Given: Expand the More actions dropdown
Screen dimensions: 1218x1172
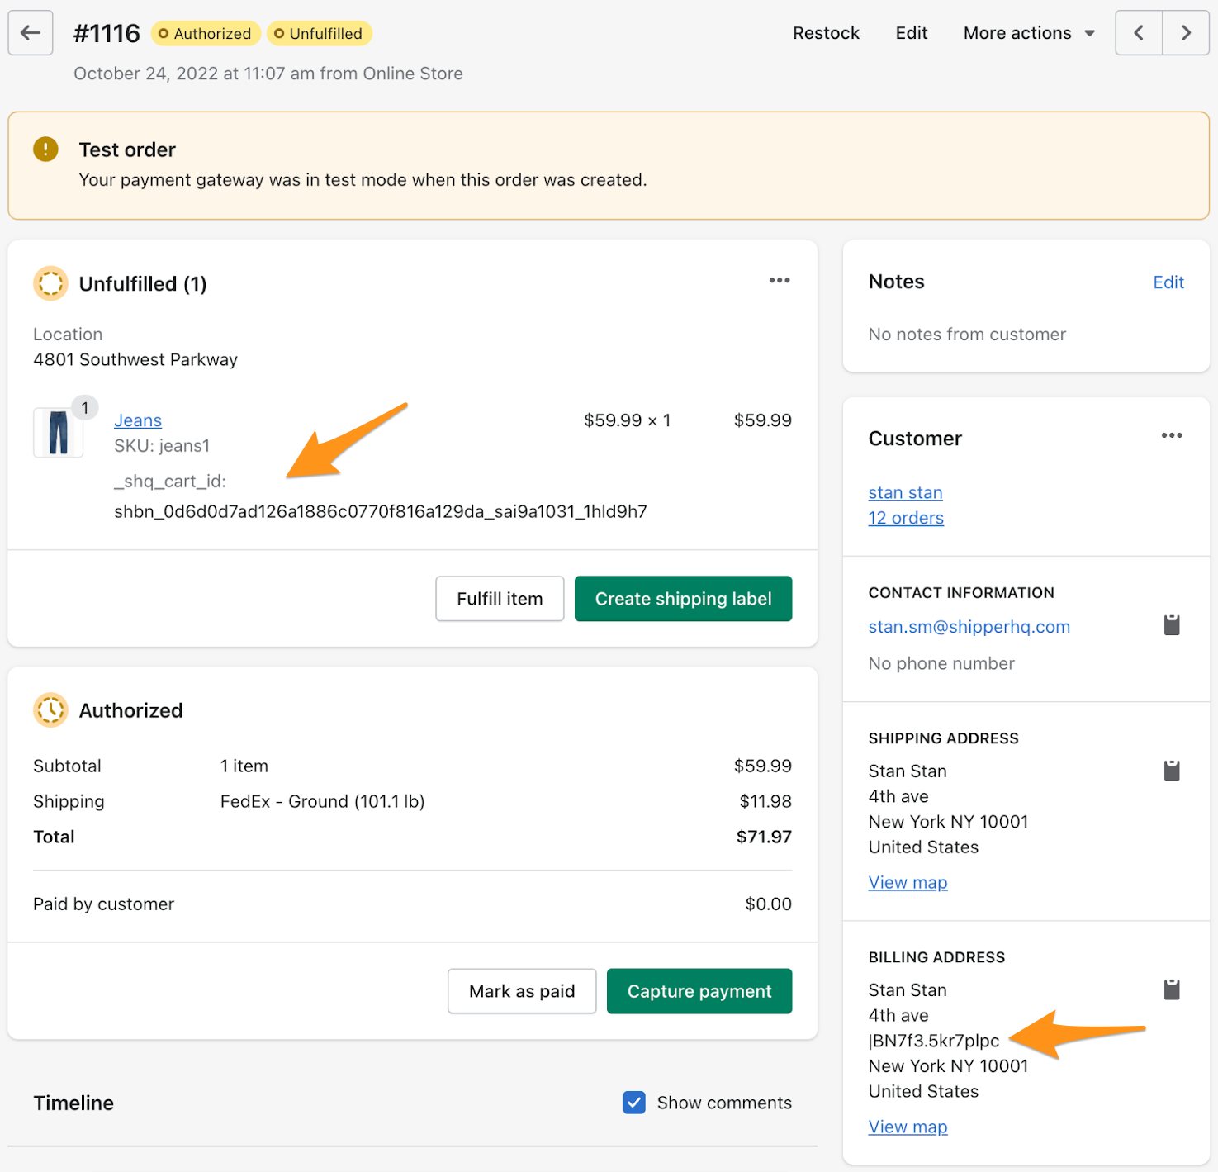Looking at the screenshot, I should pyautogui.click(x=1028, y=33).
